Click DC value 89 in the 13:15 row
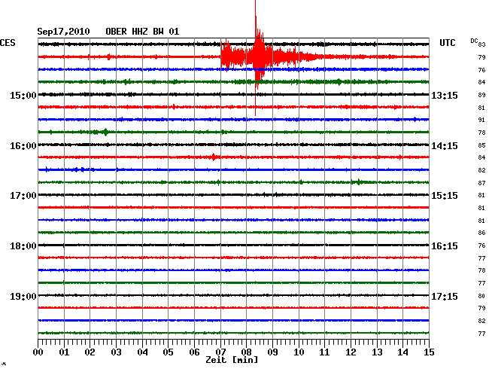Screen dimensions: 489x372 (x=481, y=95)
